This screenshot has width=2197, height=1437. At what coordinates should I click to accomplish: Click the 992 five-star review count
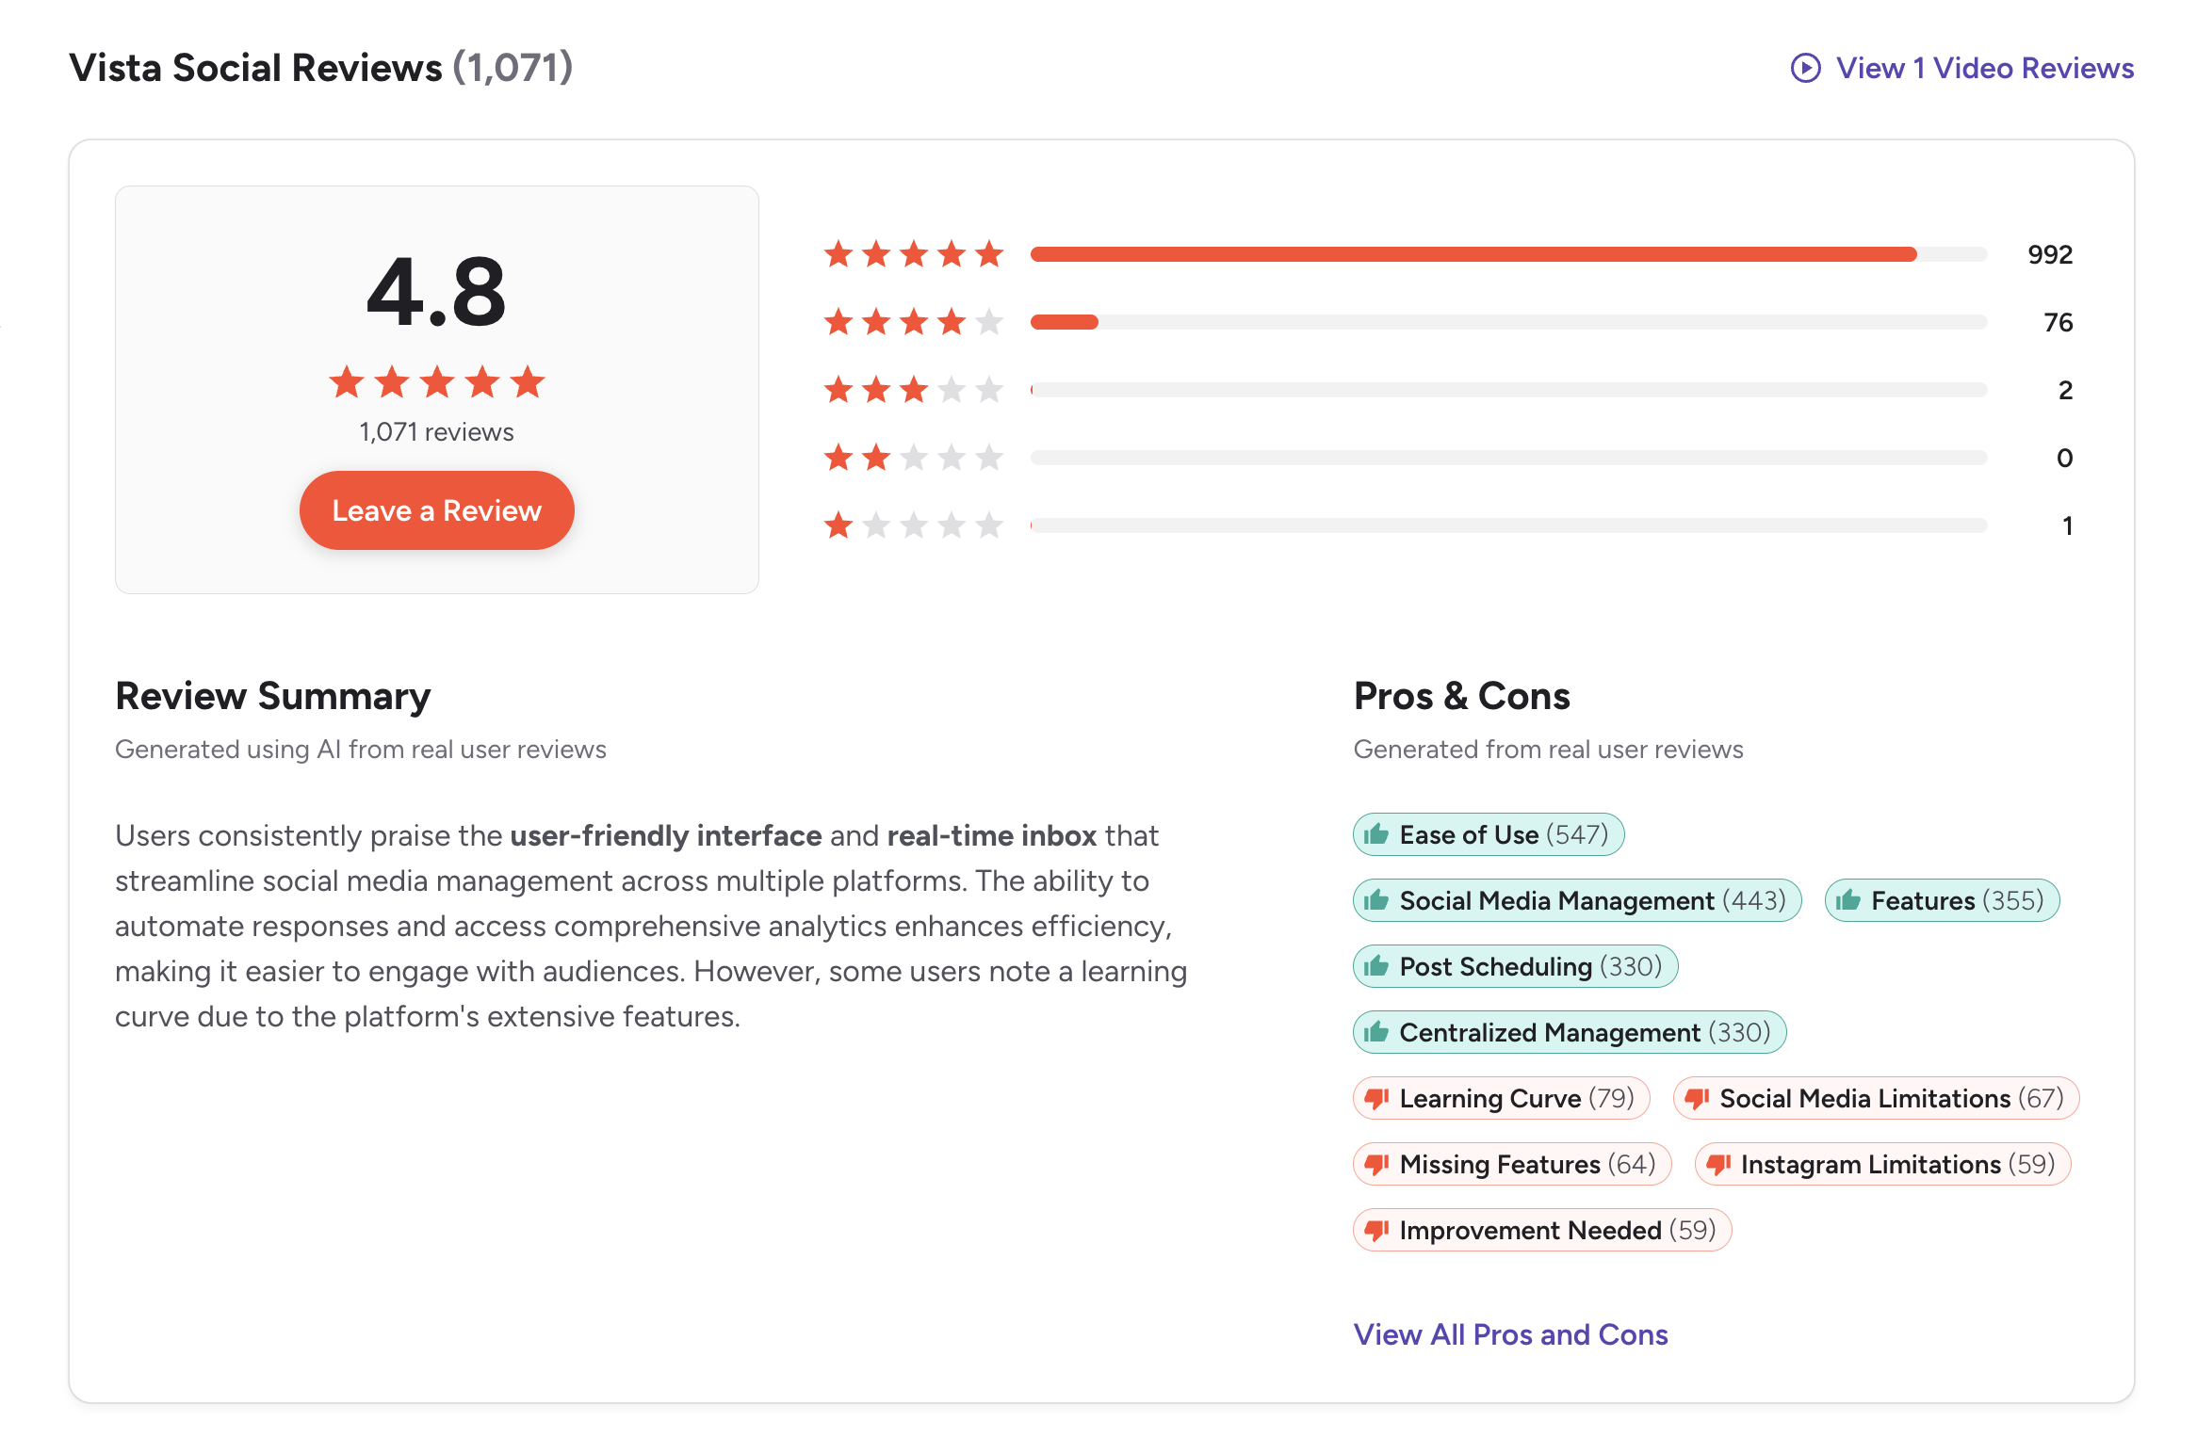(2049, 254)
